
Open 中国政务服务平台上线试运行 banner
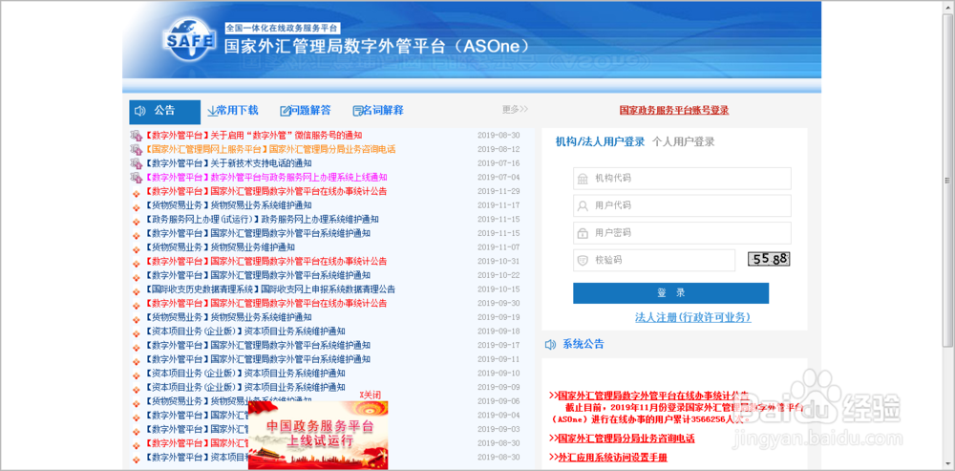click(x=318, y=435)
